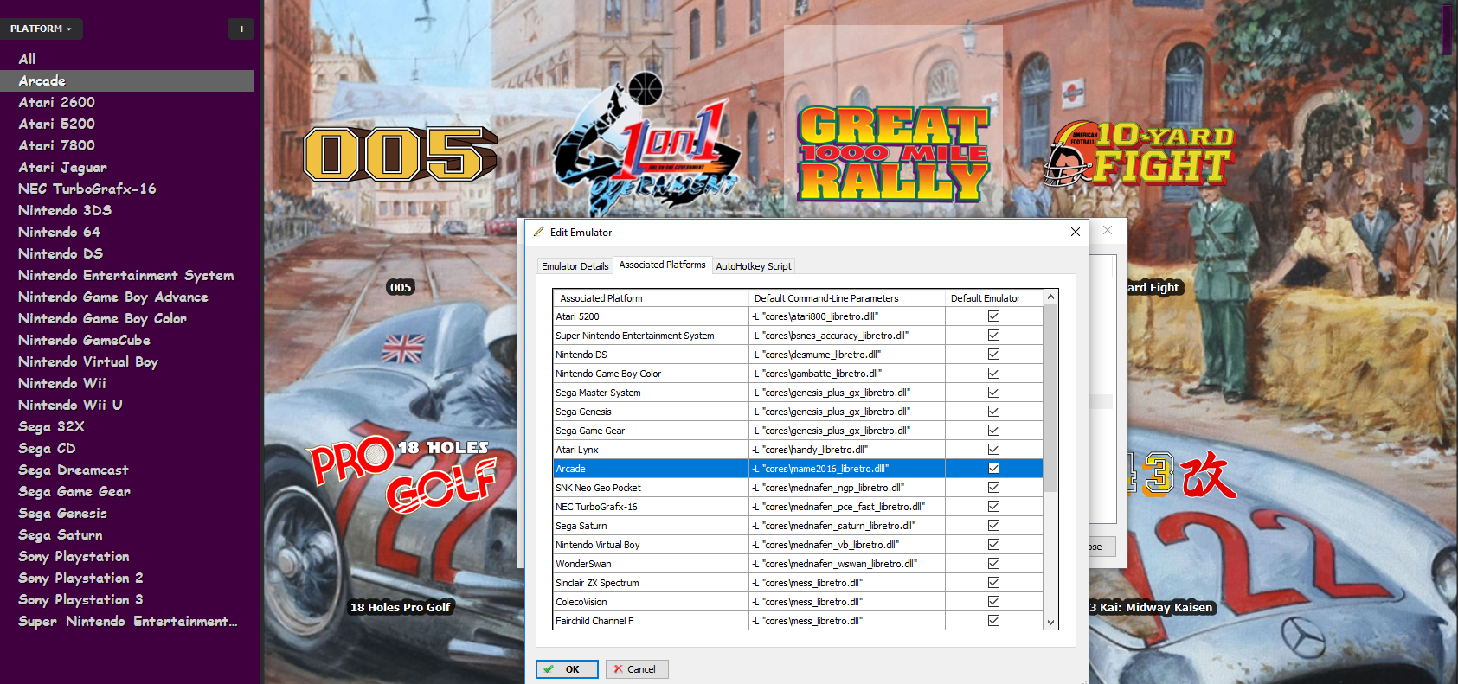Select Nintendo GameCube platform
The height and width of the screenshot is (684, 1458).
tap(85, 340)
